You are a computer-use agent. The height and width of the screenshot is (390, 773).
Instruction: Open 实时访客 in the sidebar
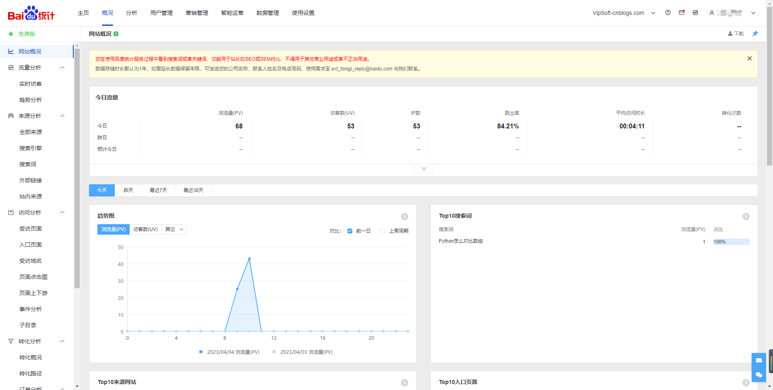pos(31,84)
